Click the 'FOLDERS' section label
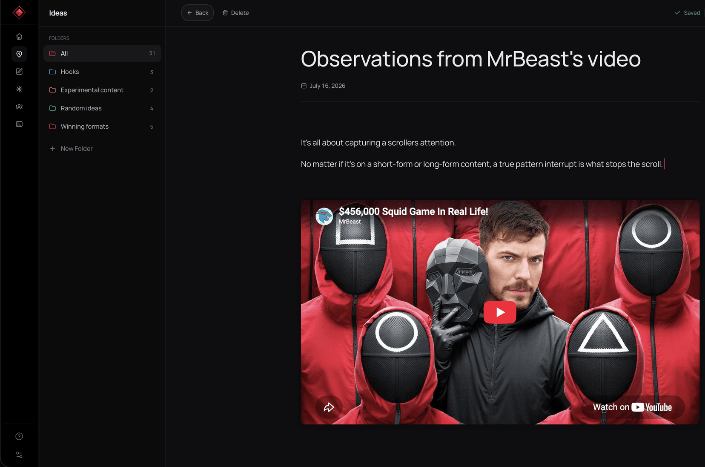 59,38
